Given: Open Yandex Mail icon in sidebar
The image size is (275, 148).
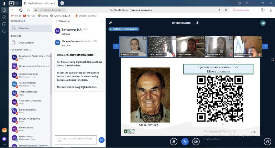Looking at the screenshot, I should click(x=4, y=130).
